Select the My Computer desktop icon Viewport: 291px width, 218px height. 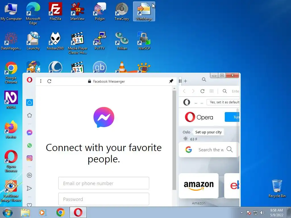pyautogui.click(x=11, y=11)
